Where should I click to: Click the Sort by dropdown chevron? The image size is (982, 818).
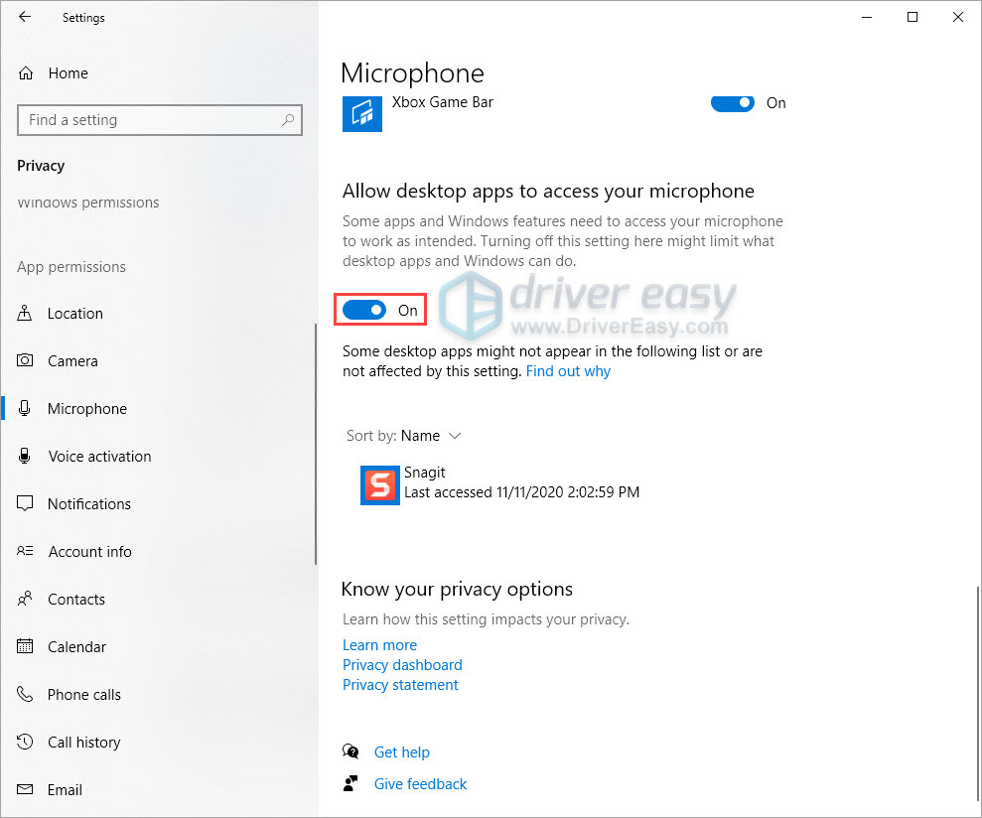click(455, 435)
